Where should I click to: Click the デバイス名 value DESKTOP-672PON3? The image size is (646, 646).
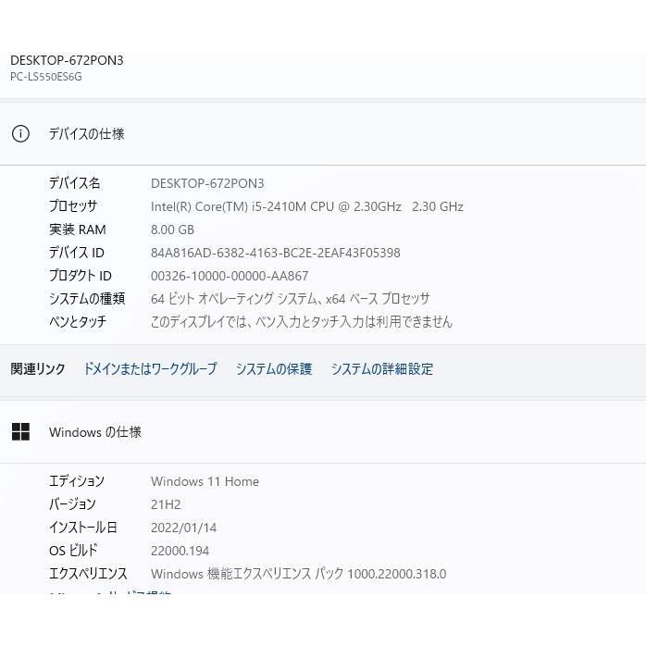[x=207, y=183]
